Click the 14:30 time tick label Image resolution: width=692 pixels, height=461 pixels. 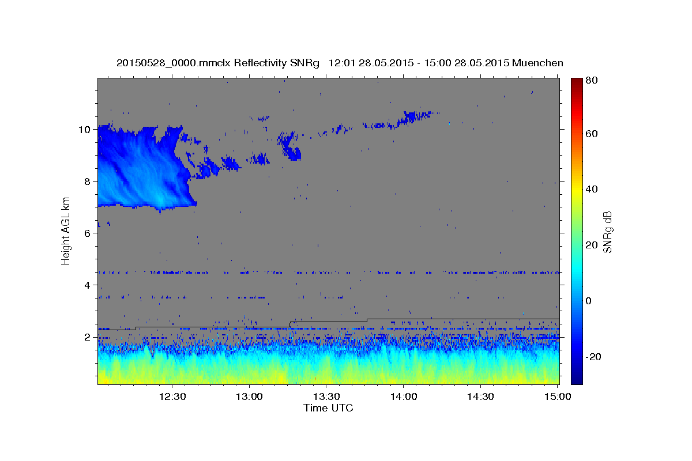tap(480, 396)
